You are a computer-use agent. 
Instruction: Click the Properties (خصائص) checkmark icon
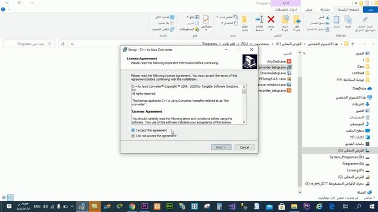tap(206, 19)
